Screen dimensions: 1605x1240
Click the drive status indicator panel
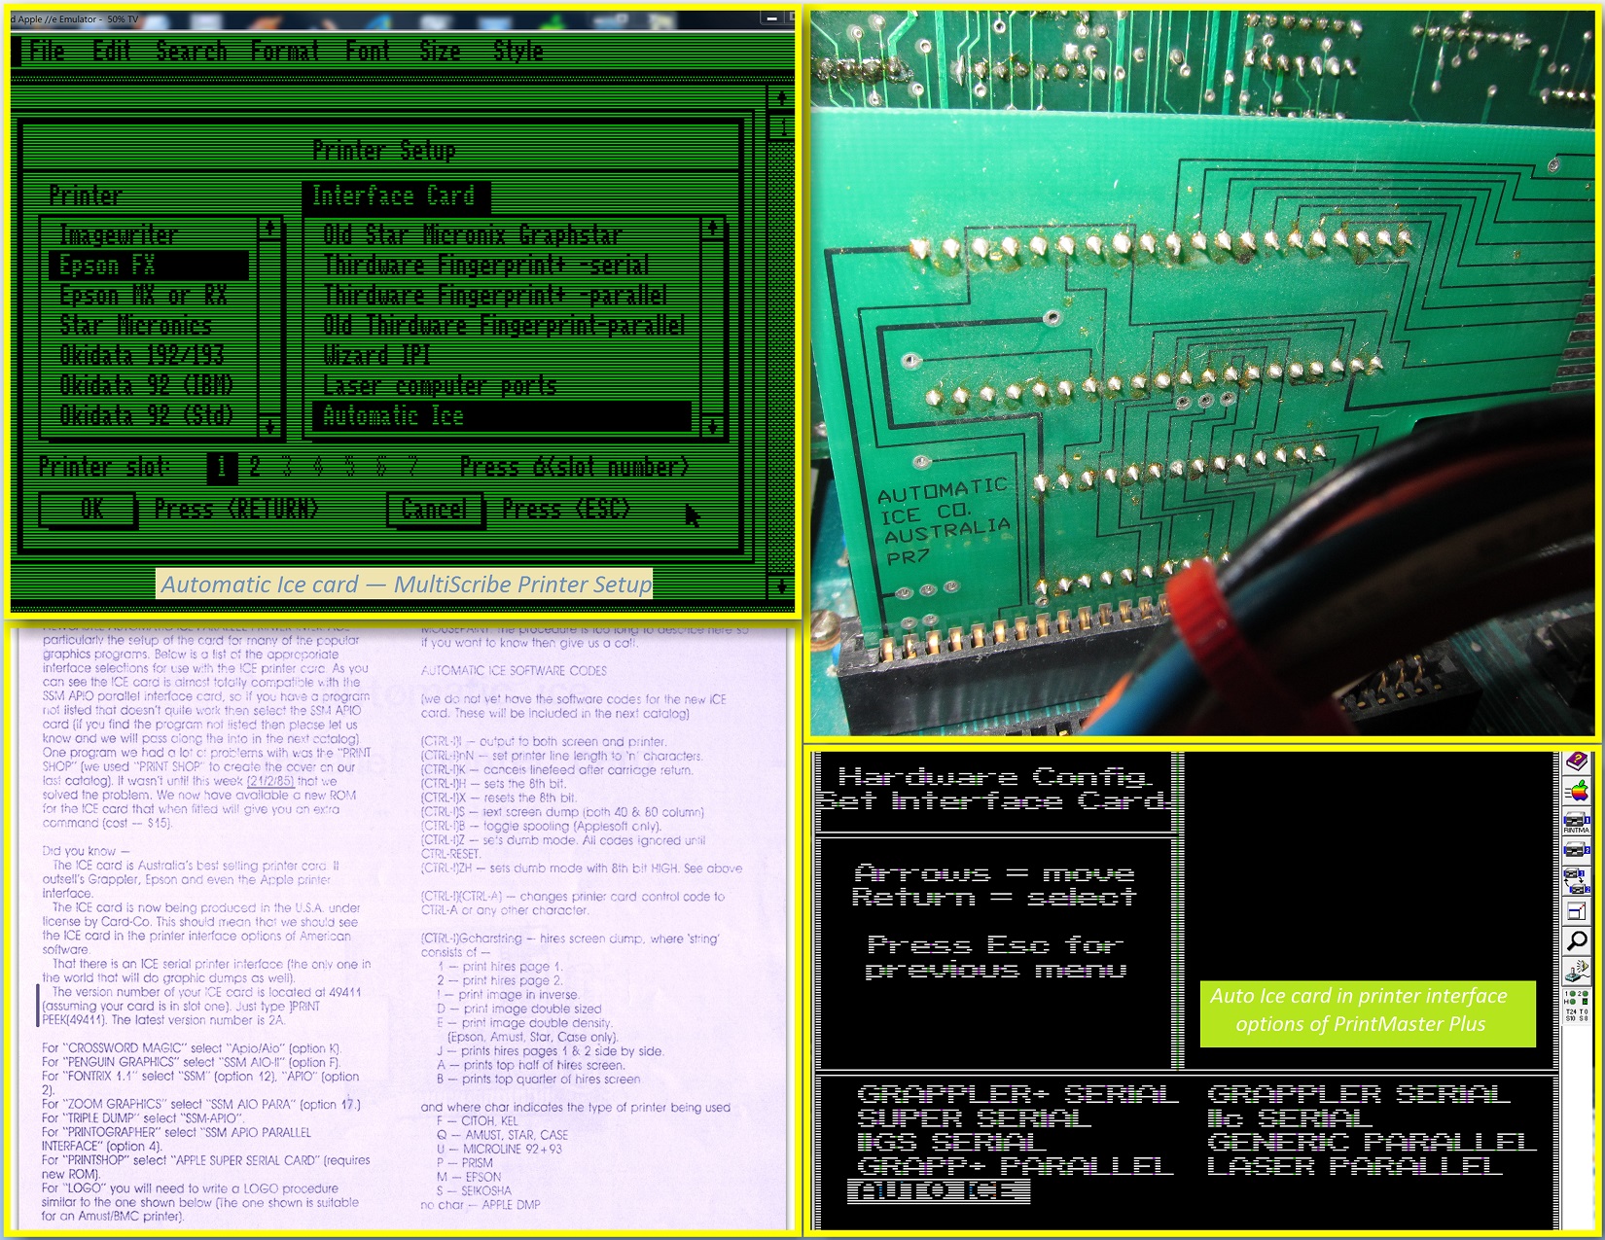point(1576,1005)
